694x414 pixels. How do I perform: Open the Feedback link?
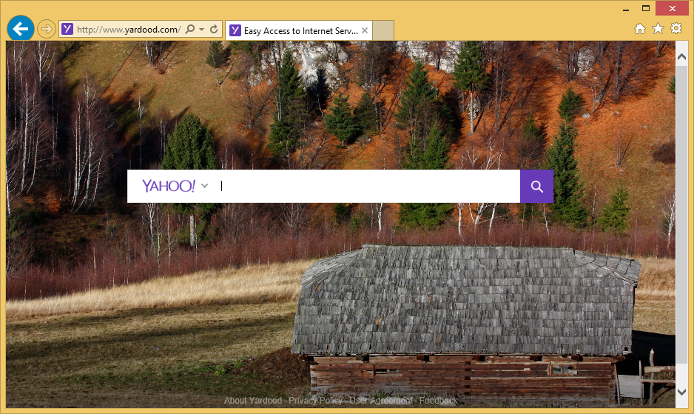coord(439,401)
